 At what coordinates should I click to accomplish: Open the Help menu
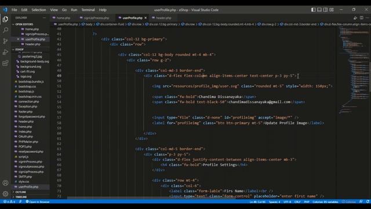pos(103,10)
